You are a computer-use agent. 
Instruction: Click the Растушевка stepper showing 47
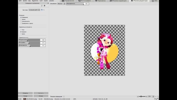45,43
